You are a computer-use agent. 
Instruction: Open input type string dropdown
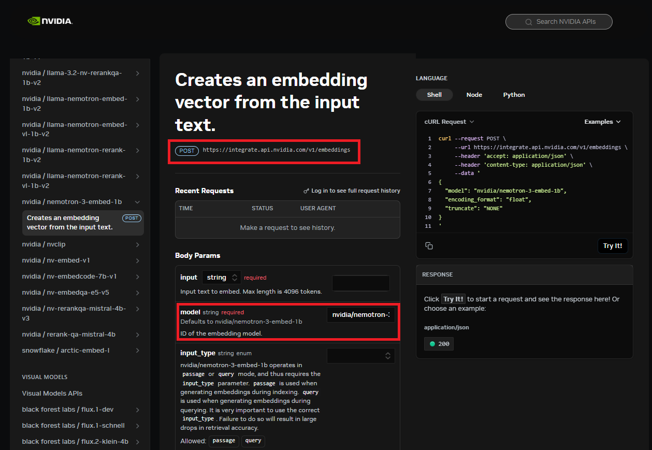click(x=222, y=278)
